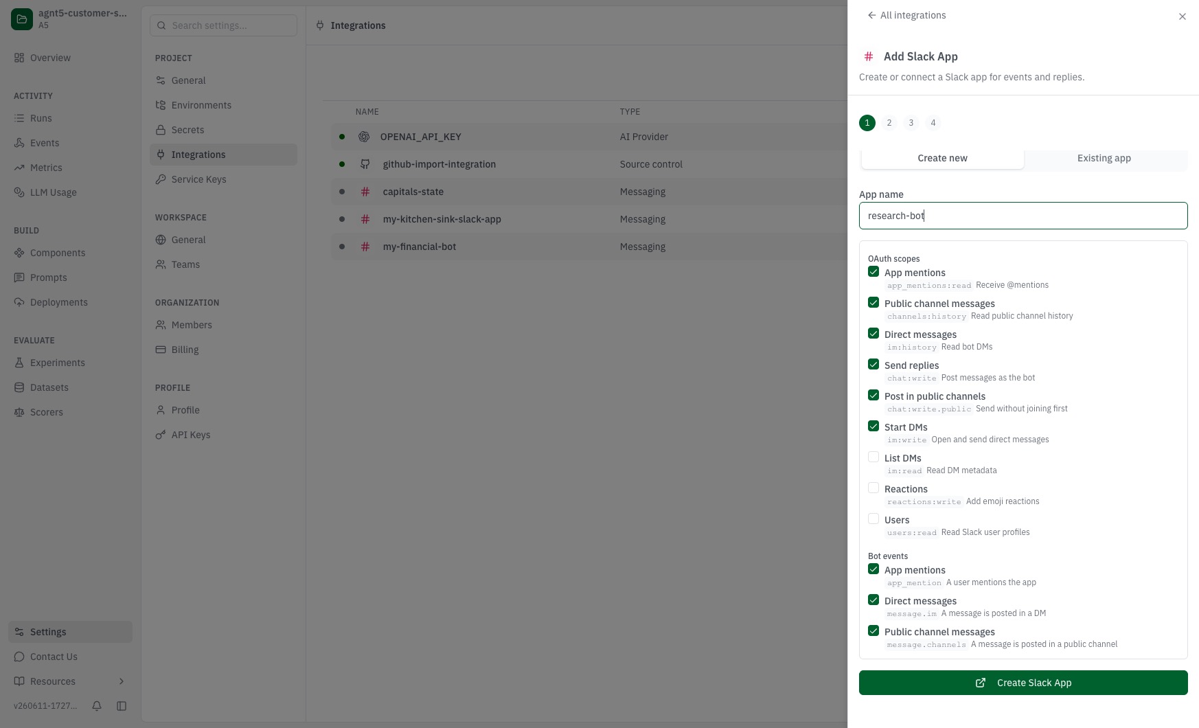Click the Slack icon beside capitals-state
Viewport: 1199px width, 728px height.
tap(365, 192)
